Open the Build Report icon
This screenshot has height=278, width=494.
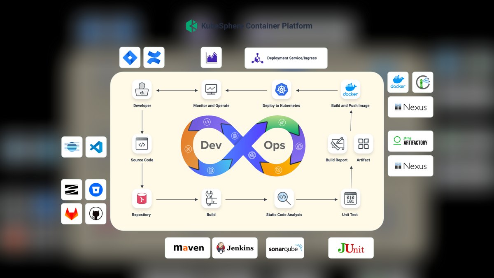(337, 144)
